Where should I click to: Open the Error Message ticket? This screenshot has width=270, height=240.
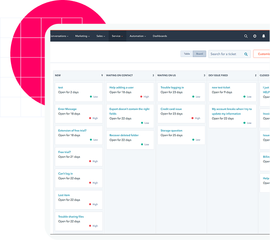pyautogui.click(x=67, y=109)
